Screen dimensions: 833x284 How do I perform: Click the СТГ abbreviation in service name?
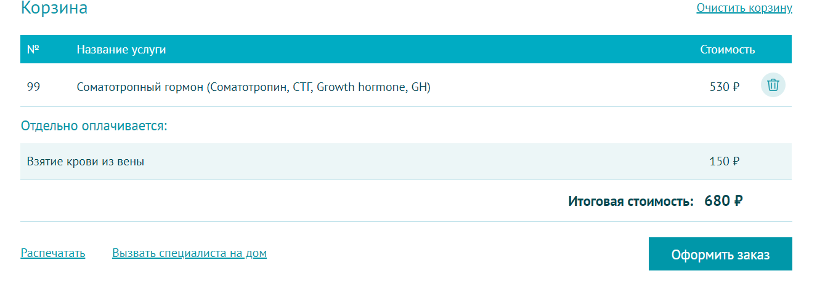click(302, 87)
